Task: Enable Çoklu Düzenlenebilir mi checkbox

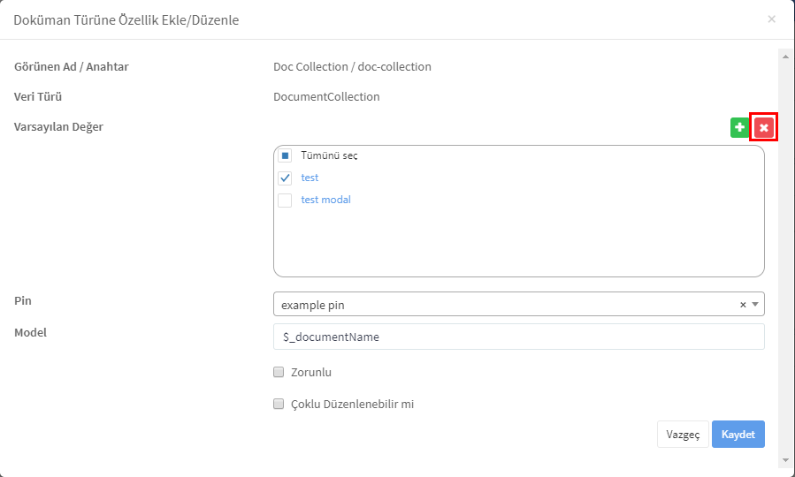Action: (x=279, y=404)
